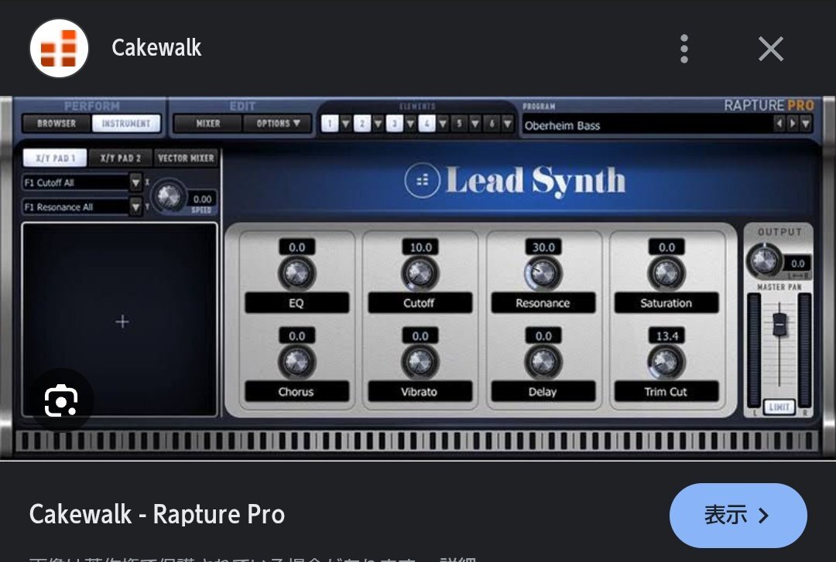Click the Saturation label under the knob
Viewport: 836px width, 562px height.
coord(666,303)
